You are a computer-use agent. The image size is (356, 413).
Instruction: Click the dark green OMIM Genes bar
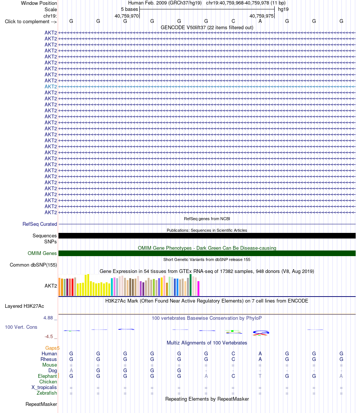click(207, 253)
